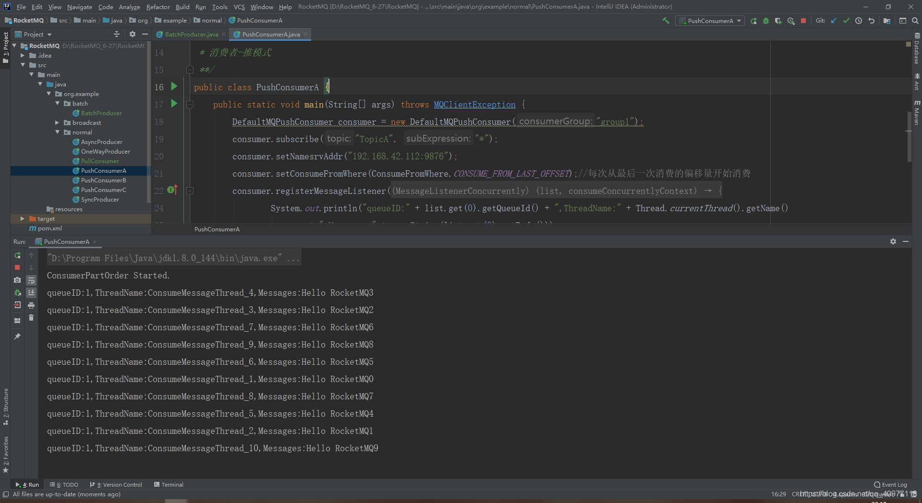
Task: Open Search Everywhere magnifier
Action: tap(915, 21)
